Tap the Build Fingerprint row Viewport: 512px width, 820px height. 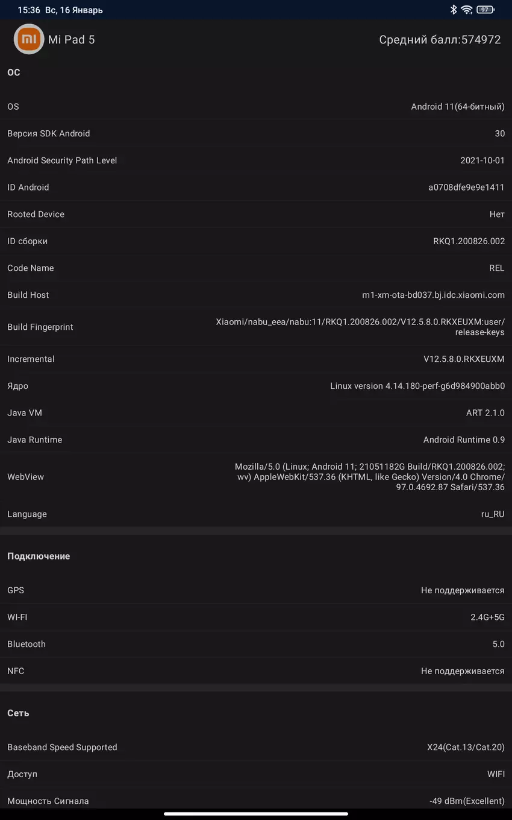click(x=256, y=327)
